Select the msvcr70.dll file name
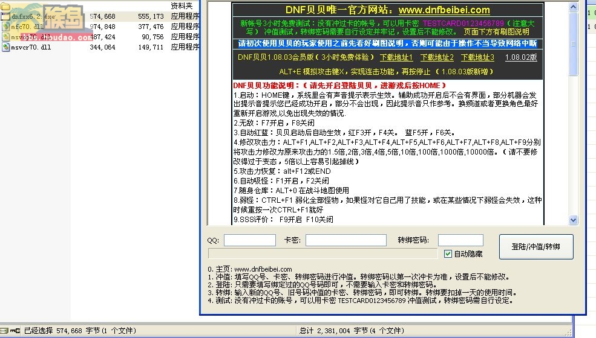This screenshot has width=596, height=338. point(31,47)
